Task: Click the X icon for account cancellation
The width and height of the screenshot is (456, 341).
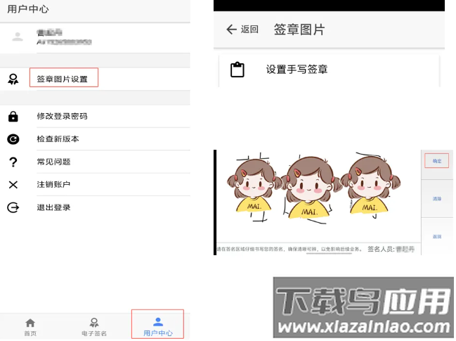Action: coord(13,185)
